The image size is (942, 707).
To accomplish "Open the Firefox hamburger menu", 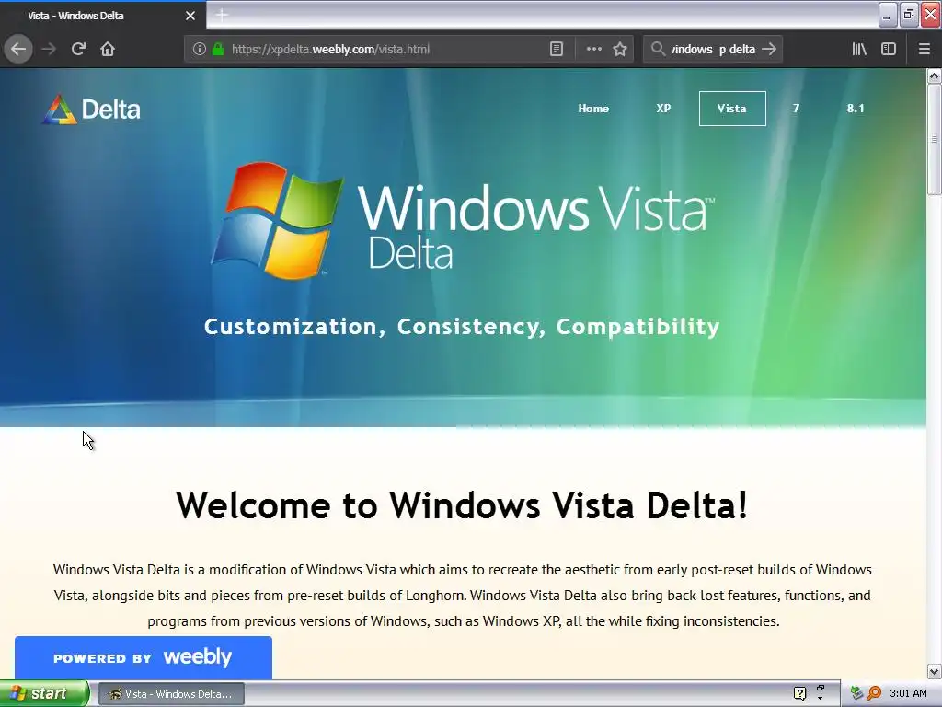I will pos(924,49).
